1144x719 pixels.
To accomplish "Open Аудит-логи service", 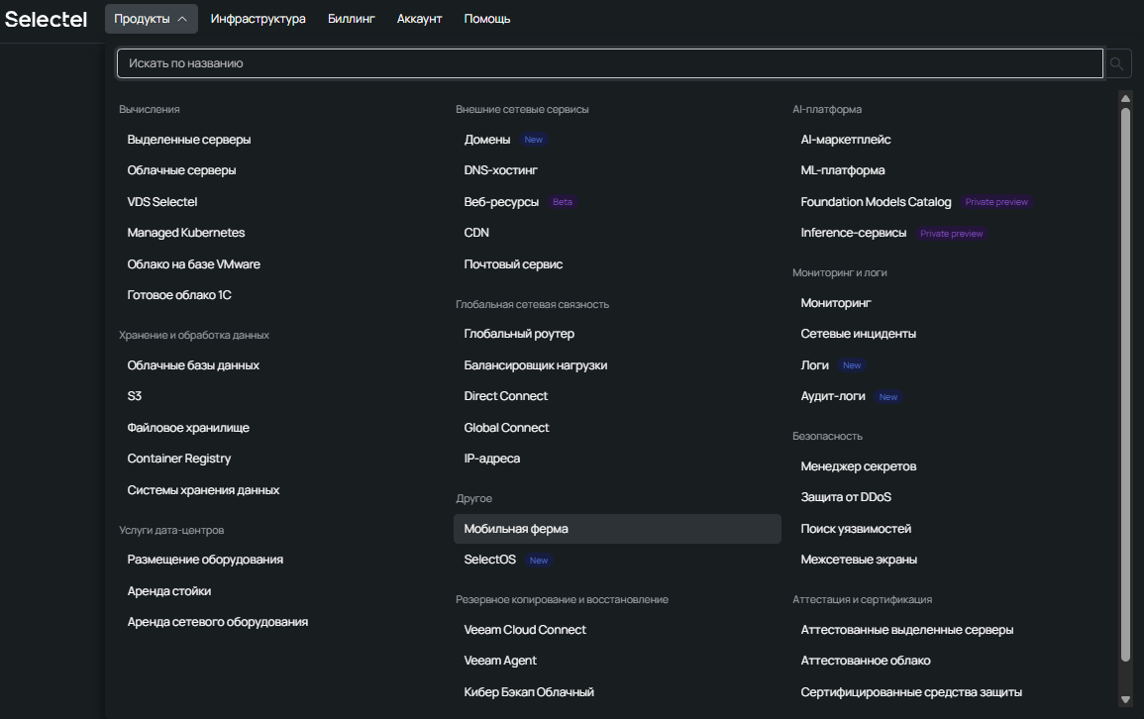I will click(833, 396).
